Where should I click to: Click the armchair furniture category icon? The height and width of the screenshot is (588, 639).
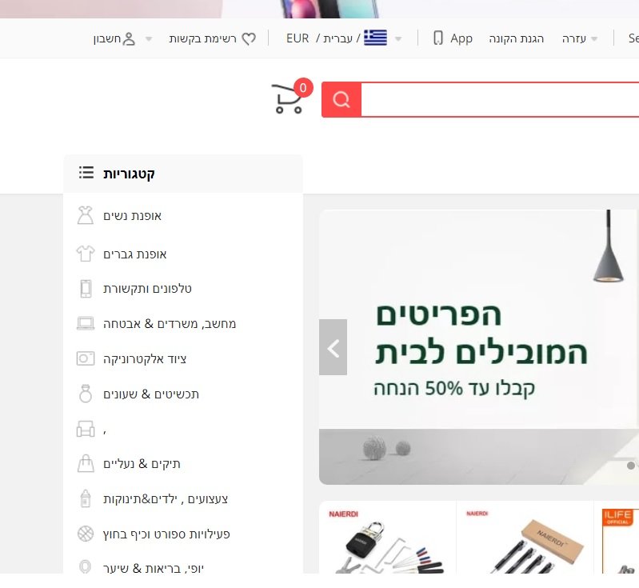coord(86,429)
